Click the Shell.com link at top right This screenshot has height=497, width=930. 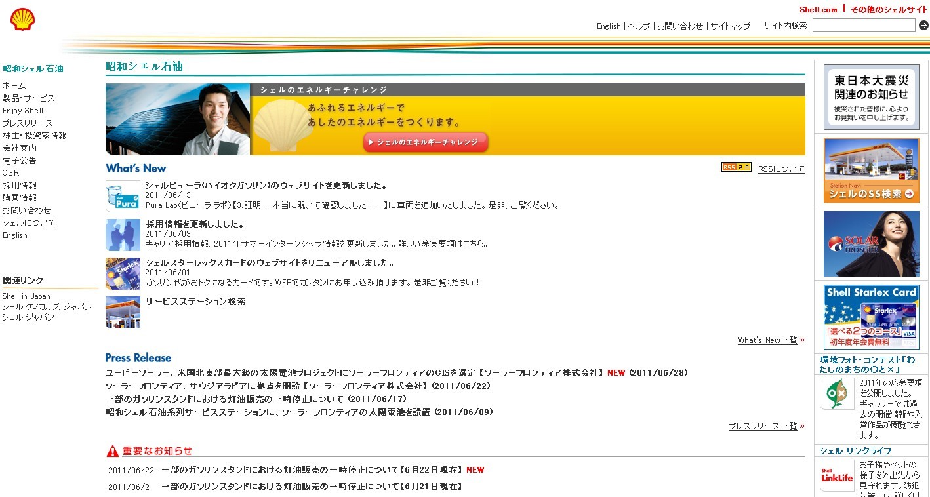coord(818,9)
